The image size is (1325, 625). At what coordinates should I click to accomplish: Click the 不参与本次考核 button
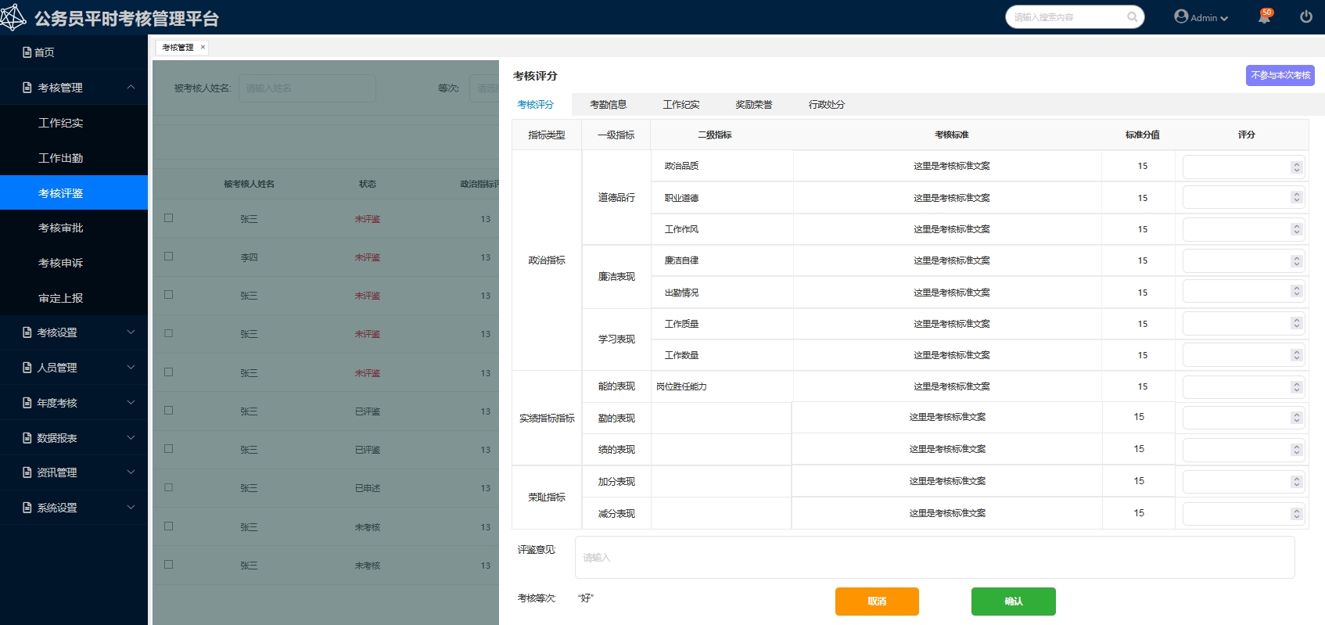point(1280,75)
